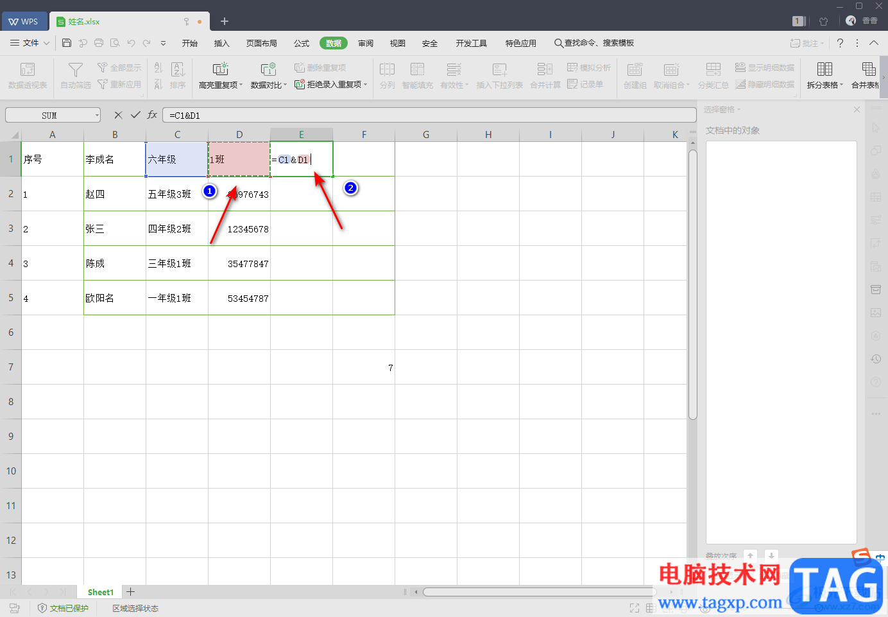
Task: Click the 重新应用 filter option
Action: 119,84
